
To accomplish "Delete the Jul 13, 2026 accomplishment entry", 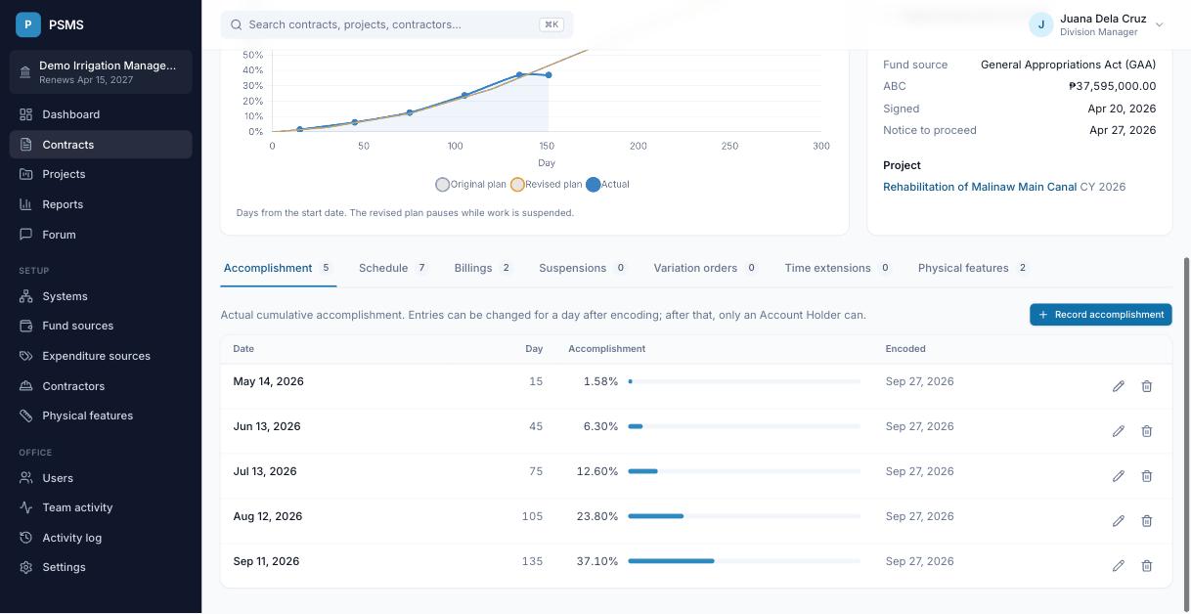I will tap(1147, 476).
